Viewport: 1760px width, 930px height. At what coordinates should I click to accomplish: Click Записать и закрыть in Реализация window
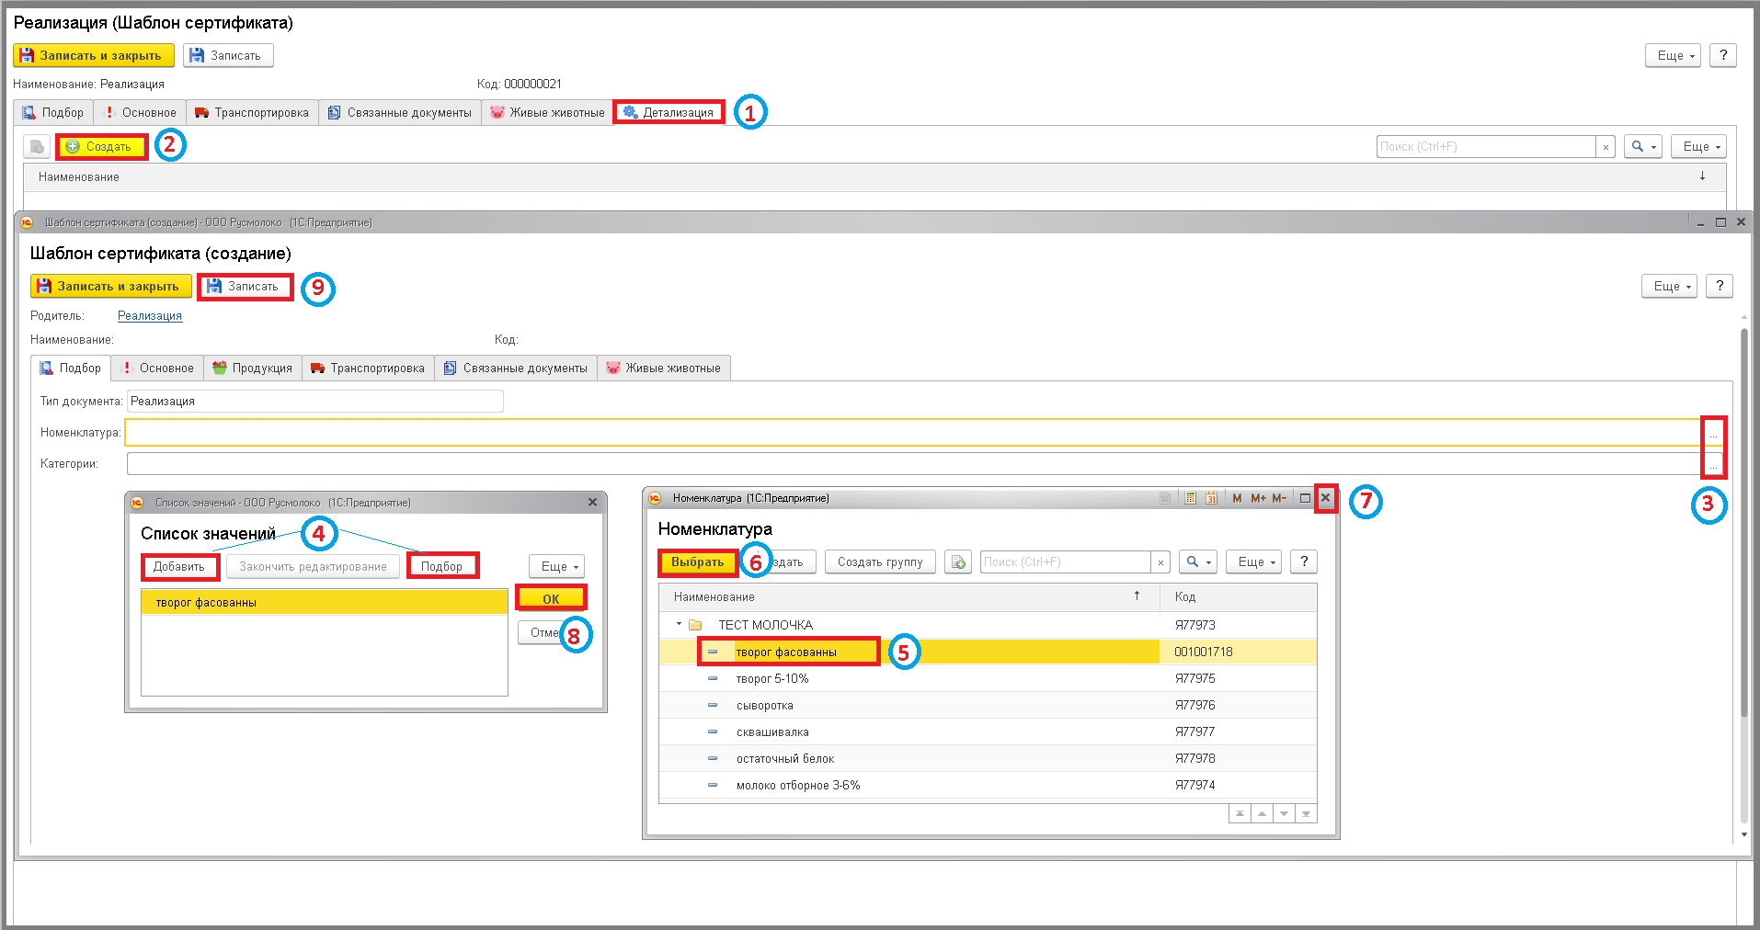[93, 55]
